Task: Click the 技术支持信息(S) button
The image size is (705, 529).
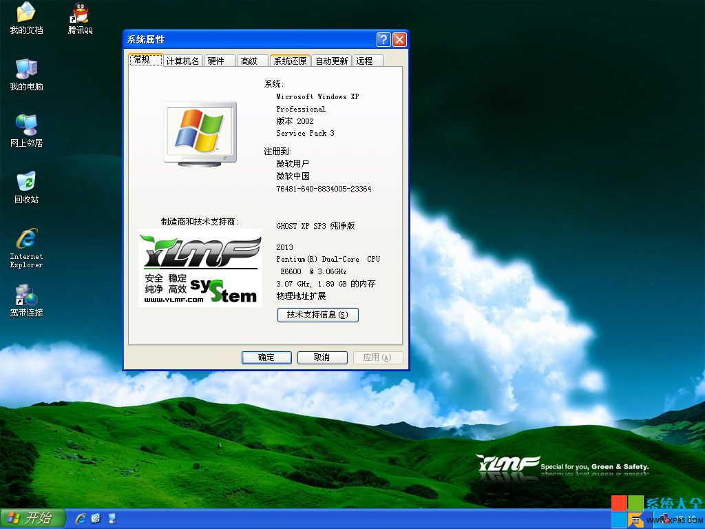Action: 318,315
